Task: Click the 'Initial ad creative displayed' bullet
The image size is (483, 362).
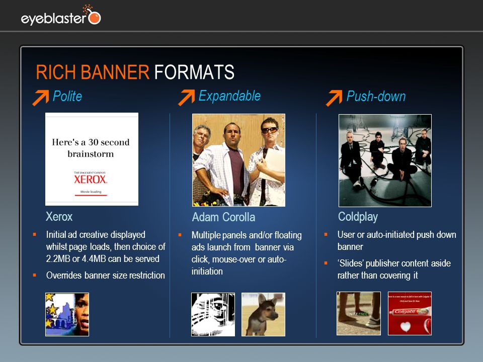Action: click(106, 246)
